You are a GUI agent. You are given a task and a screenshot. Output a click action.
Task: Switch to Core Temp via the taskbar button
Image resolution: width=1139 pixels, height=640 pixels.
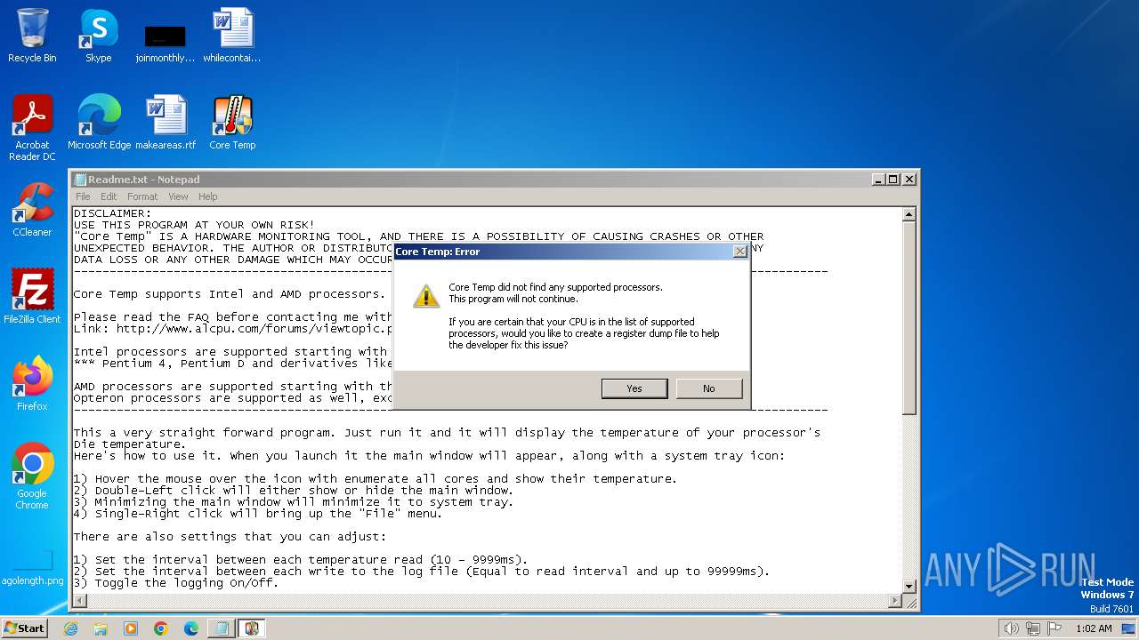pos(252,628)
